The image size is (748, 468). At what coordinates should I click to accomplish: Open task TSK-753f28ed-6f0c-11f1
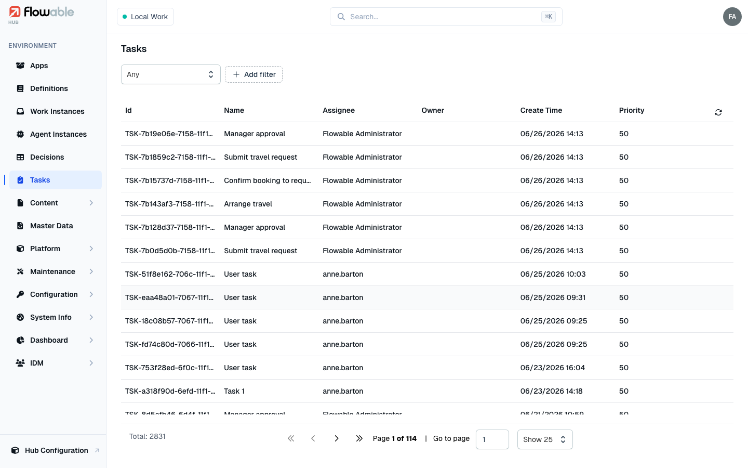pyautogui.click(x=169, y=368)
